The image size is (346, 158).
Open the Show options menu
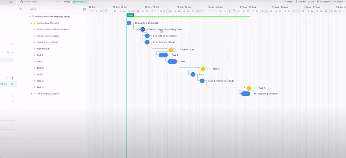[x=338, y=2]
